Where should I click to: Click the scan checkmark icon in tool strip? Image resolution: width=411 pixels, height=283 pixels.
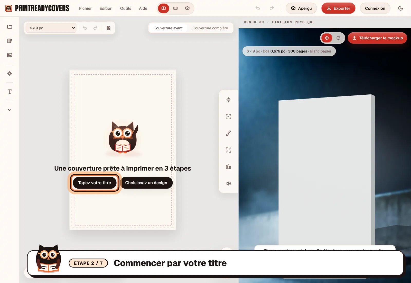[x=228, y=117]
